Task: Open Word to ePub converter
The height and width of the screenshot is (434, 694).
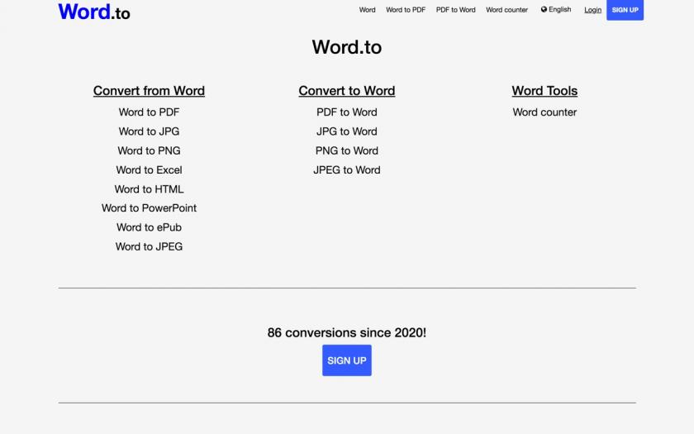Action: 149,227
